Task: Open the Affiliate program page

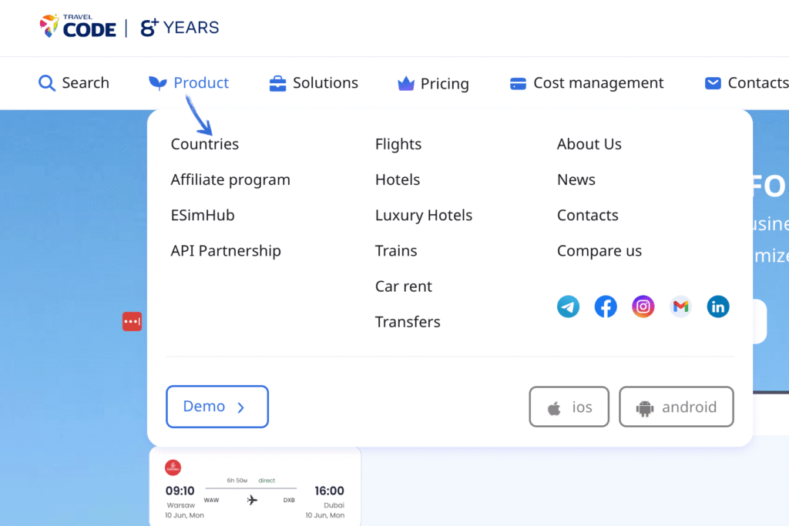Action: click(x=230, y=179)
